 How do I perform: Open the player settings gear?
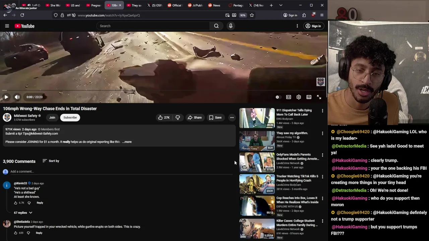pyautogui.click(x=299, y=97)
